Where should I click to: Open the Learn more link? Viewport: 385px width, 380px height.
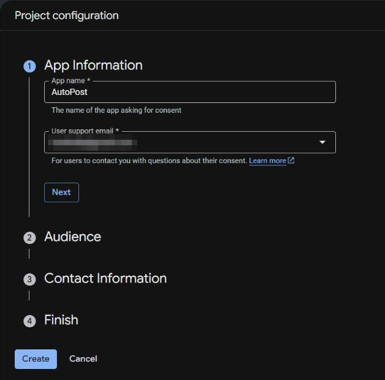click(x=267, y=161)
